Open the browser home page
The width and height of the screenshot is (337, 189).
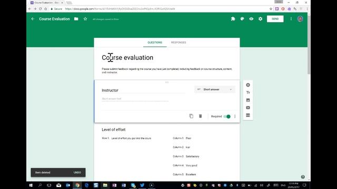coord(46,9)
